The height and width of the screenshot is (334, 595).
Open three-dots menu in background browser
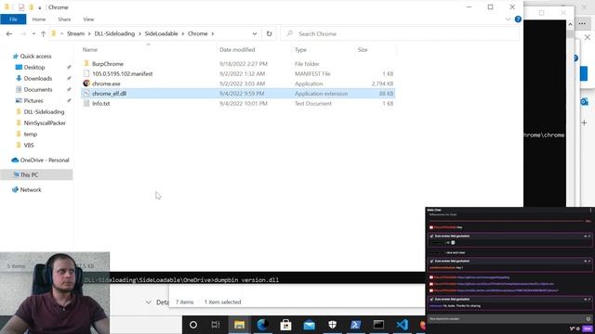pos(582,24)
